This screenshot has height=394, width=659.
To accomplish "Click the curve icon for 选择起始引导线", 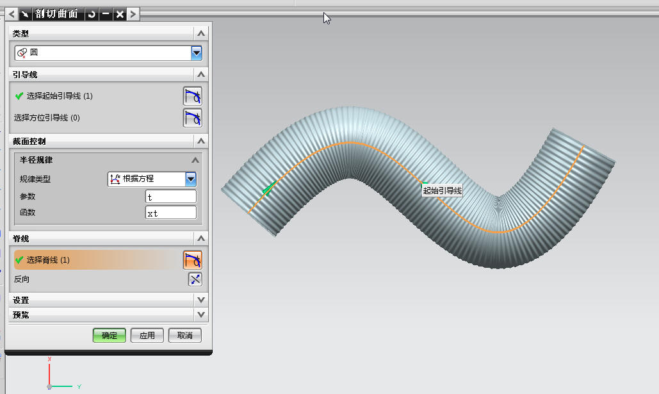I will point(193,96).
